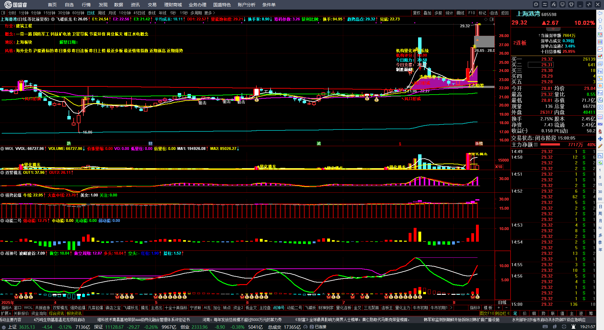Image resolution: width=604 pixels, height=330 pixels.
Task: Select the 筹 chip distribution tab
Action: coord(591,313)
